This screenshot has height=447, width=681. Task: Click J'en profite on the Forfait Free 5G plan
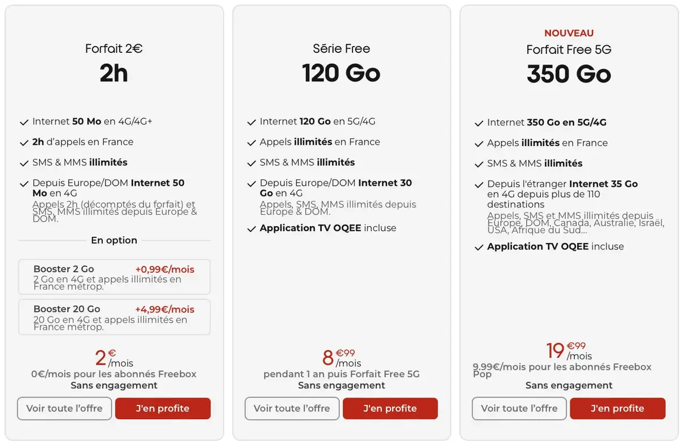pyautogui.click(x=617, y=408)
